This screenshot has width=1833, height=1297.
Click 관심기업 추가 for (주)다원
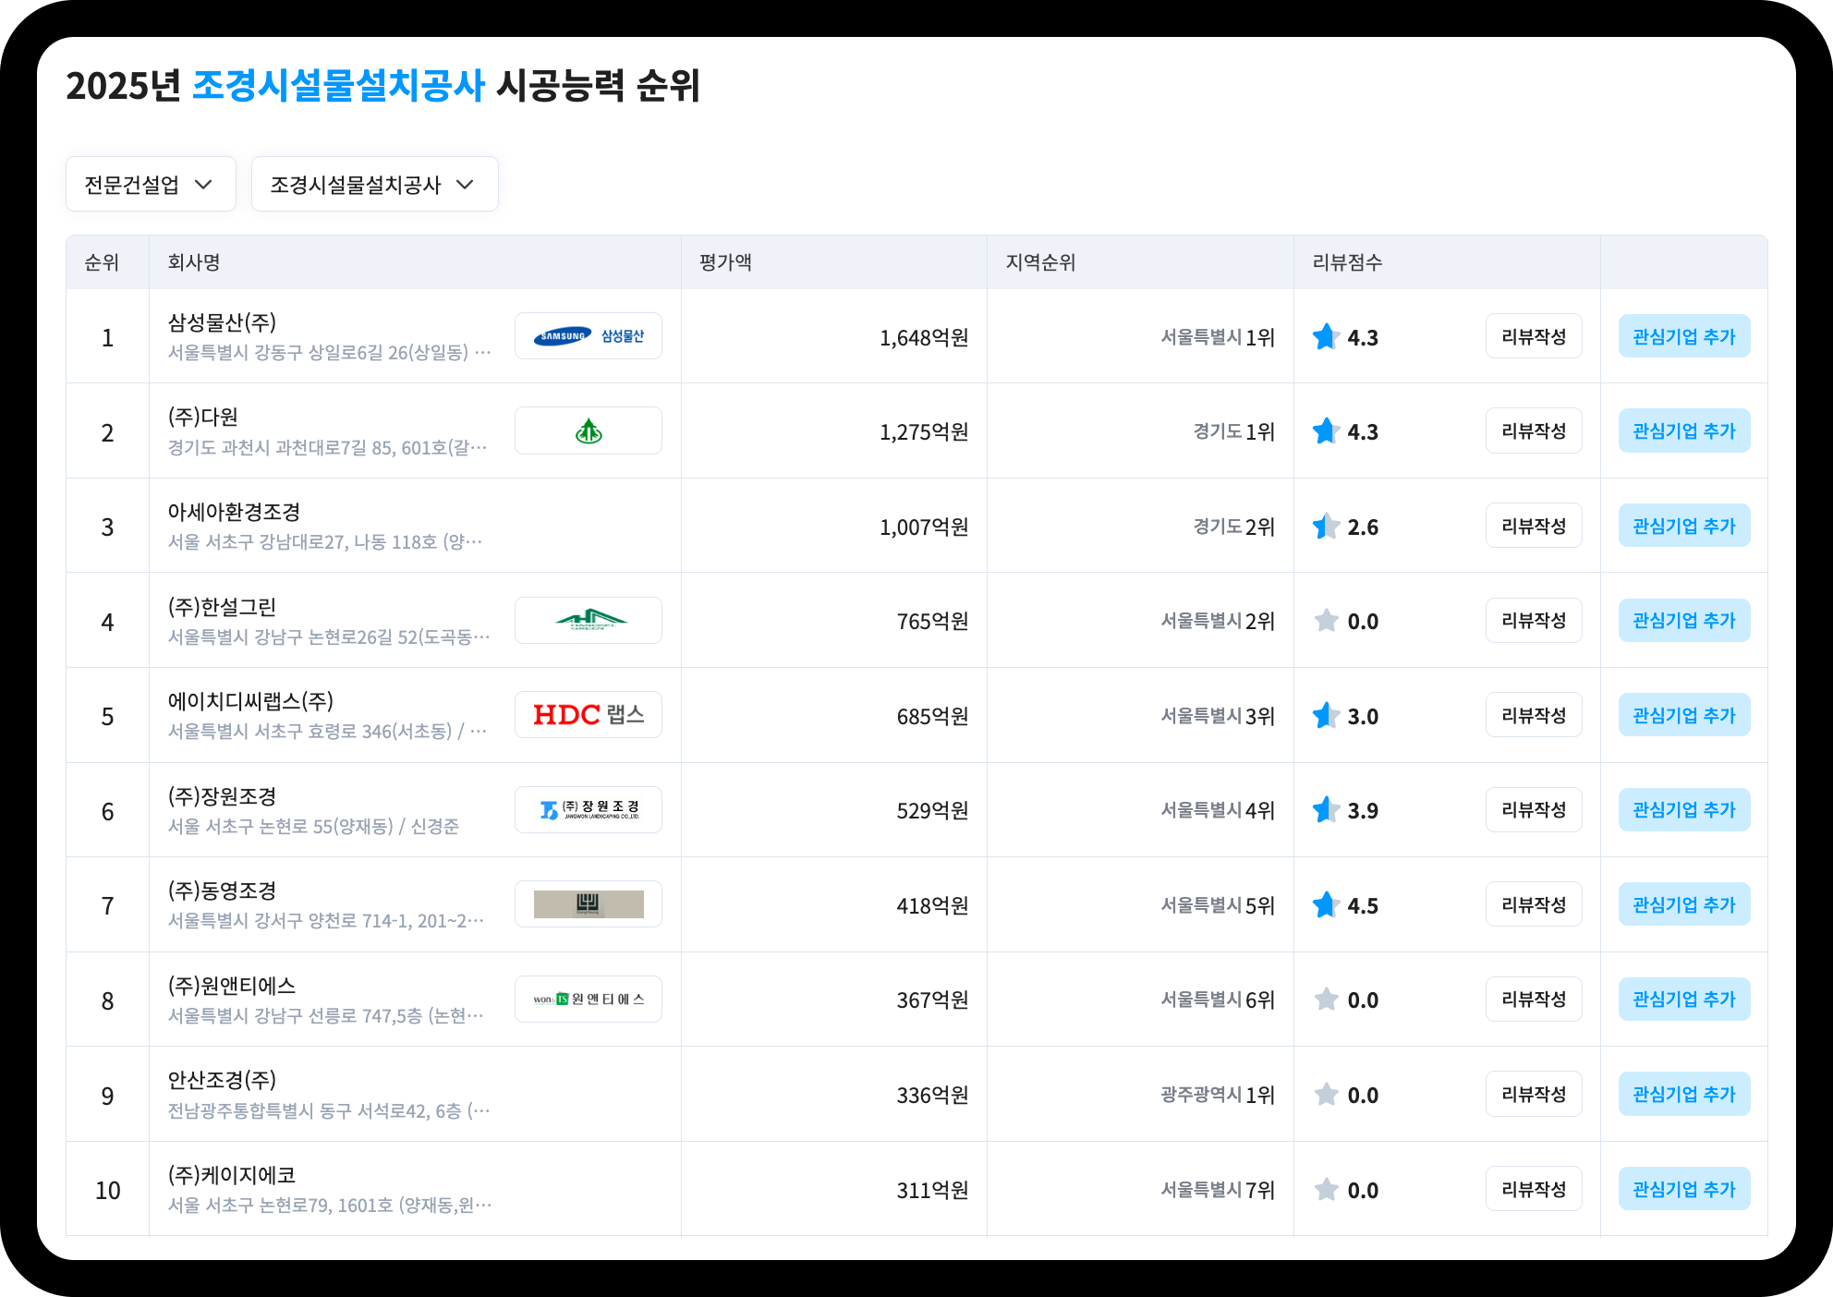[x=1684, y=430]
